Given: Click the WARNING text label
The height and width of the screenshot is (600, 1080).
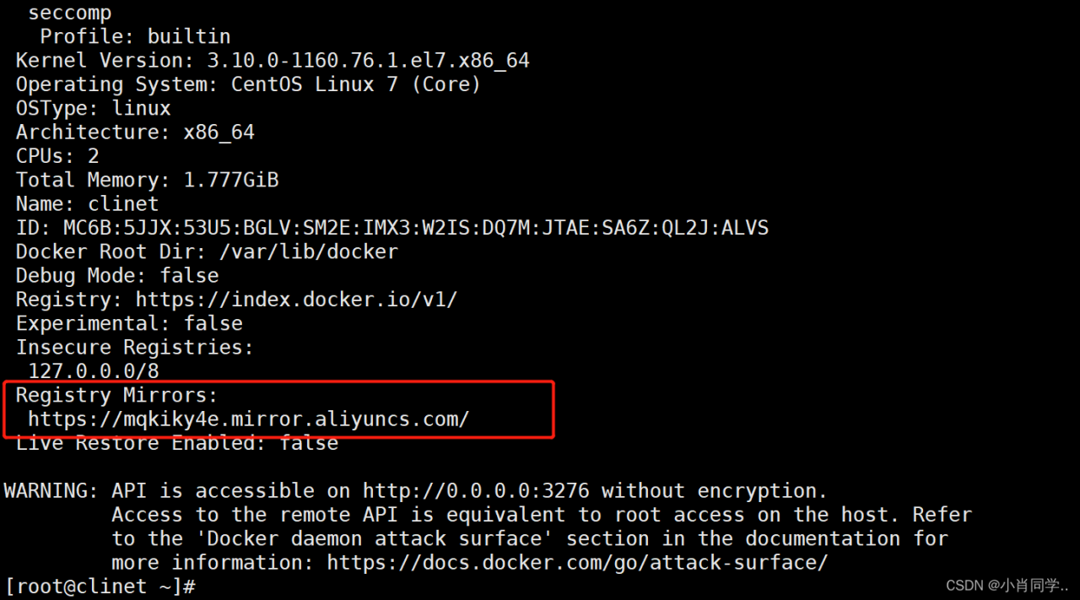Looking at the screenshot, I should tap(51, 490).
